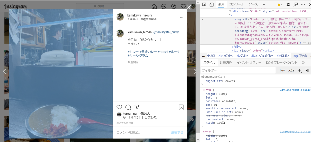Screen dimensions: 311x142
Task: Collapse the div class KL4Bh node
Action: pos(230,11)
